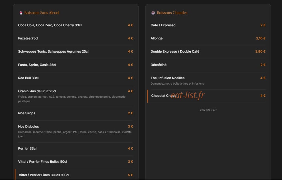Choose Double Expresso / Double Café
282x180 pixels.
tap(208, 51)
